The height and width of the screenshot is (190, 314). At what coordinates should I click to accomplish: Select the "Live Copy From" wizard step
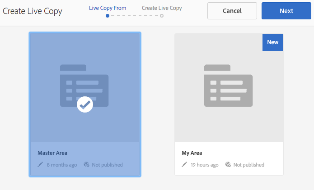108,8
